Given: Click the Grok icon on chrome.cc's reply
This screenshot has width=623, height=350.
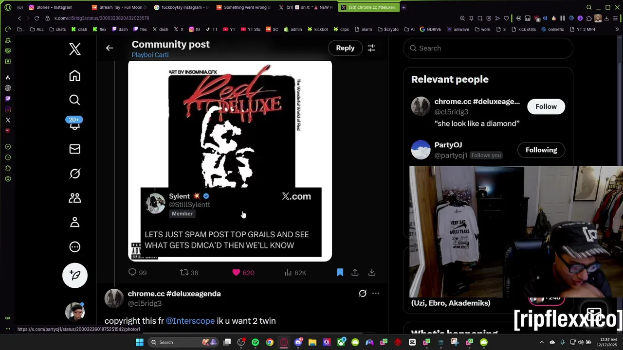Looking at the screenshot, I should (x=363, y=294).
